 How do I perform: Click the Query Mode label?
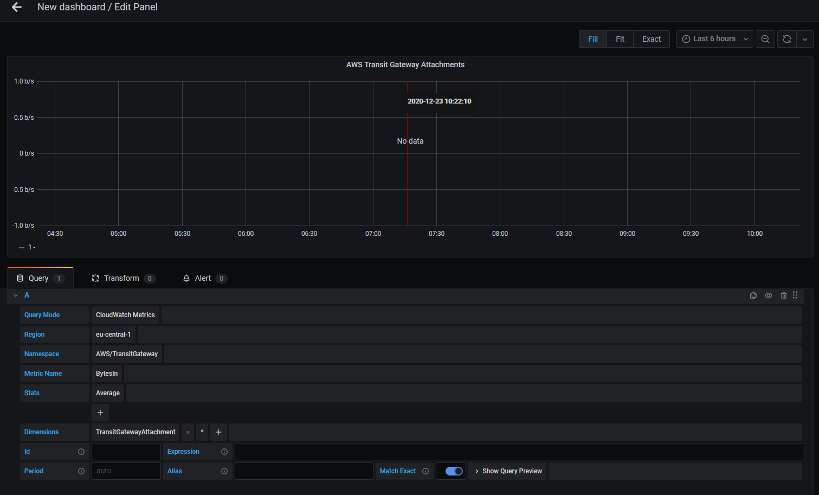(x=42, y=315)
